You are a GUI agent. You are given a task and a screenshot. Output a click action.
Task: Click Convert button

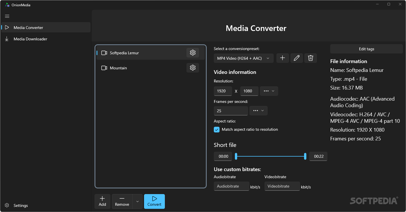pyautogui.click(x=154, y=201)
